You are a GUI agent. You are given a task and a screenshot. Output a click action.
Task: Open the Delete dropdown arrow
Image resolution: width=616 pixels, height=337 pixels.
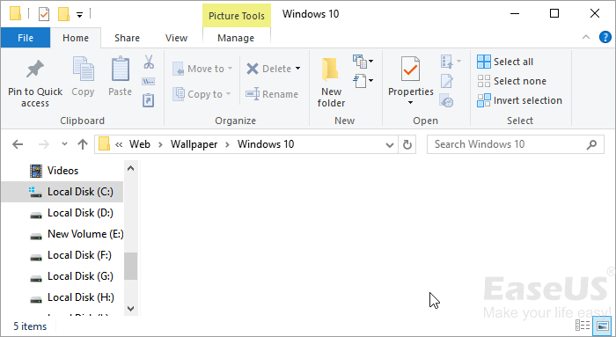point(297,69)
